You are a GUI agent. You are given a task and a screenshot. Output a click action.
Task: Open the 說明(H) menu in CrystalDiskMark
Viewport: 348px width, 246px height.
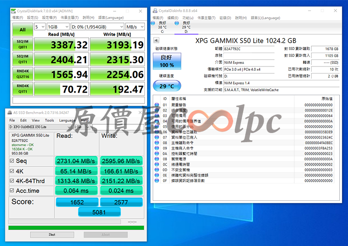89,17
